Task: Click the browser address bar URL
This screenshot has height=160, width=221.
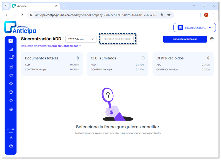Action: click(x=96, y=15)
